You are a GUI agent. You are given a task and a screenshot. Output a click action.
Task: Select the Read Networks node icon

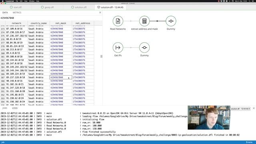[118, 21]
